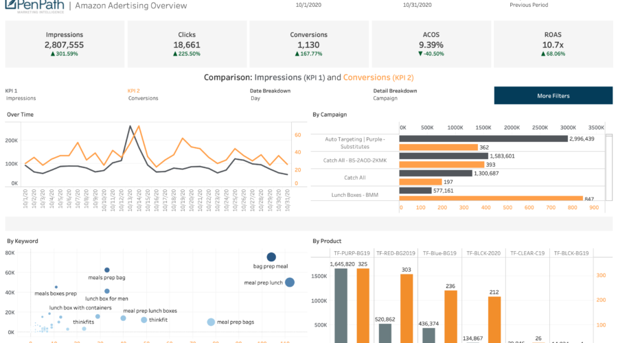This screenshot has width=618, height=343.
Task: Click the 436,374 gray product bar
Action: [x=428, y=335]
